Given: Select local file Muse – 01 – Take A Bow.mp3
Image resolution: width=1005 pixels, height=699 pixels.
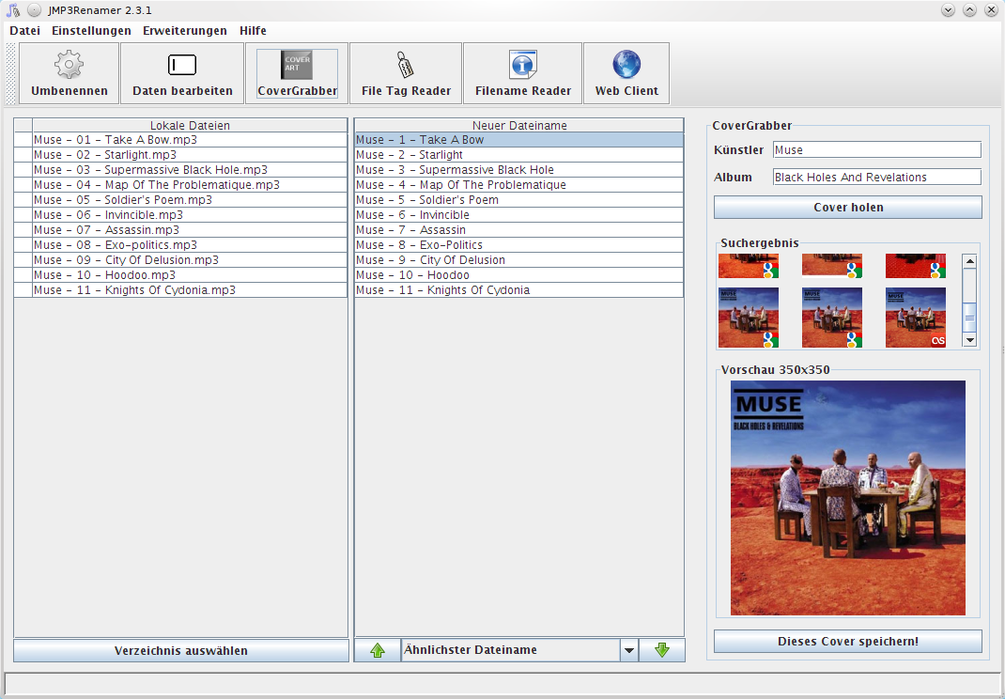Looking at the screenshot, I should 190,140.
